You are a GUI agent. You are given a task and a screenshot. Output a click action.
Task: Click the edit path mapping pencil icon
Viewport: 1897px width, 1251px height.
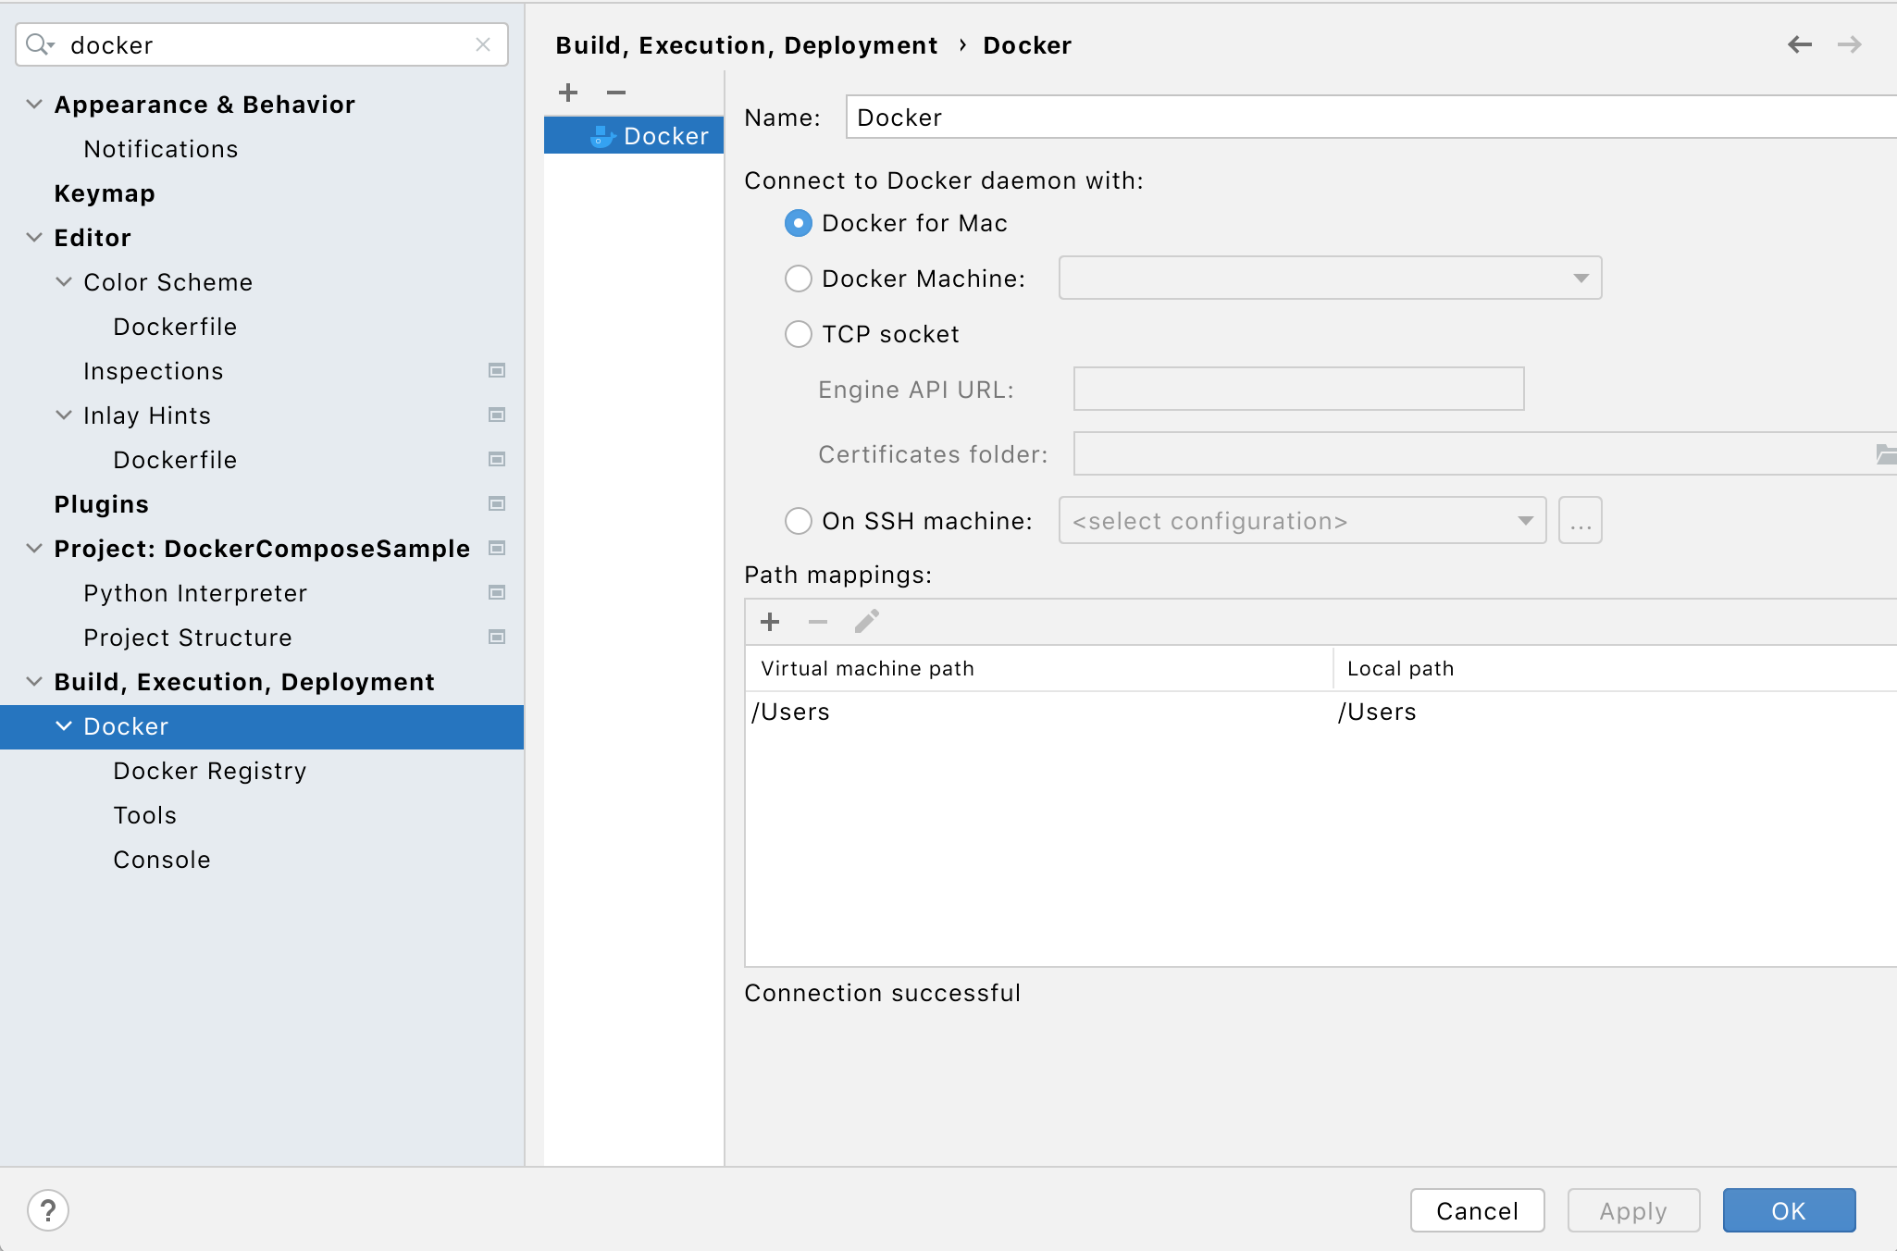865,623
